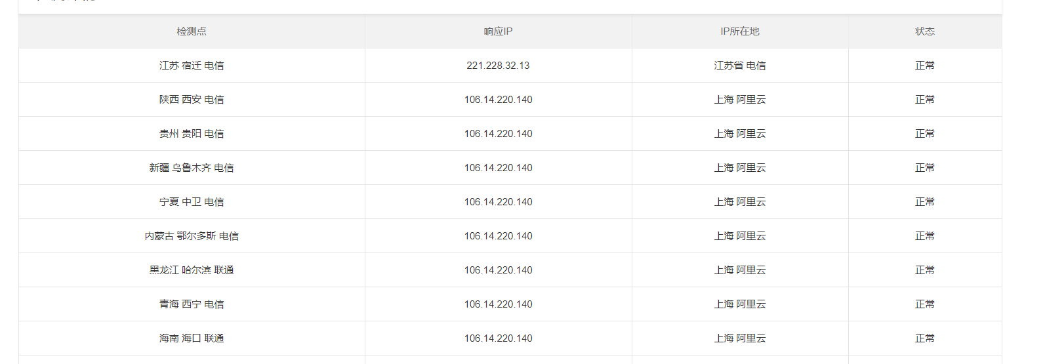Click the IP所在地 column header

740,31
